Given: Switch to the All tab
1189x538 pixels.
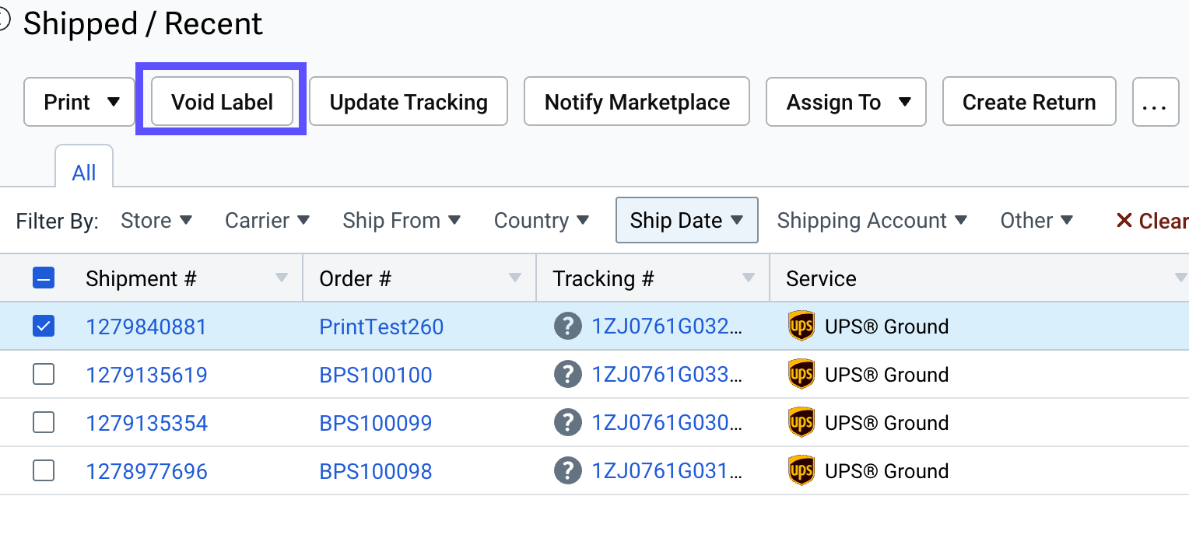Looking at the screenshot, I should tap(84, 172).
